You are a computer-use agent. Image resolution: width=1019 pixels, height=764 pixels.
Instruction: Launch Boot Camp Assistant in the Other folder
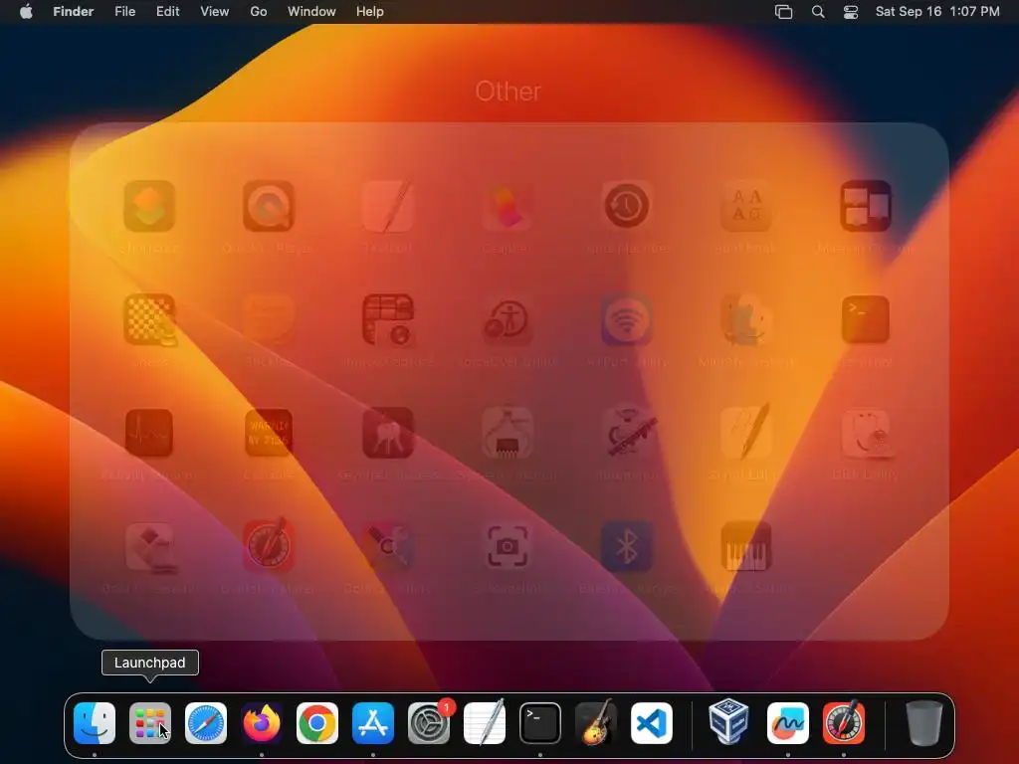click(149, 547)
